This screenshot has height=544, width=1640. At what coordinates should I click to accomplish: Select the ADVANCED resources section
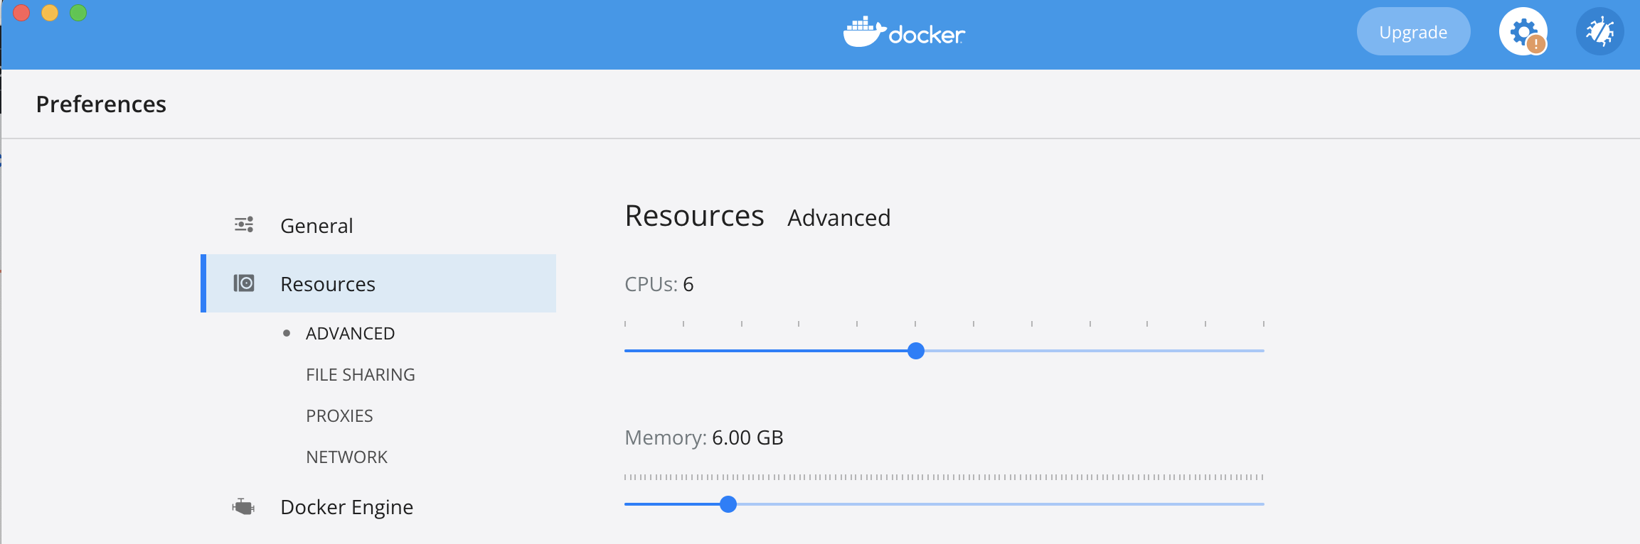(x=349, y=332)
